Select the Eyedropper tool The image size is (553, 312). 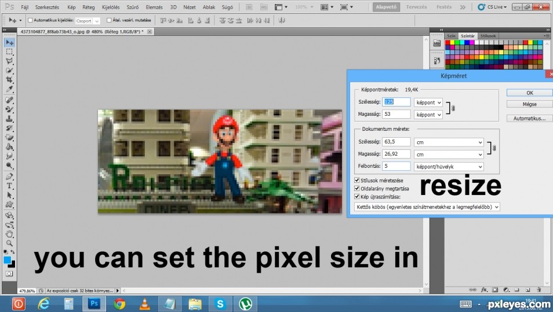point(9,89)
